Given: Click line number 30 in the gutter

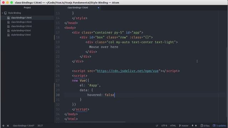Looking at the screenshot, I should coord(58,95).
